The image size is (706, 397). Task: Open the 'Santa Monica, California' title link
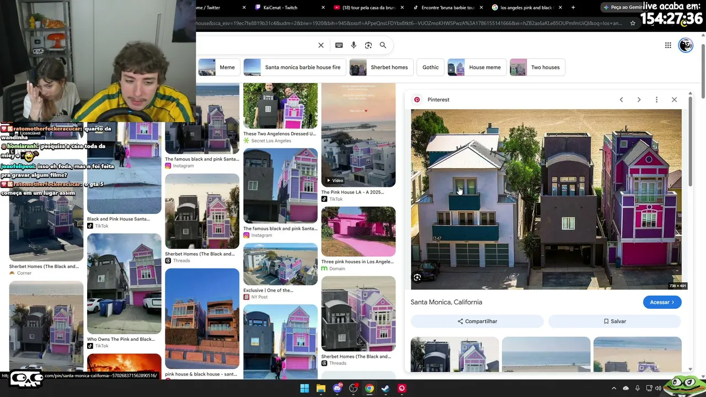click(x=446, y=302)
